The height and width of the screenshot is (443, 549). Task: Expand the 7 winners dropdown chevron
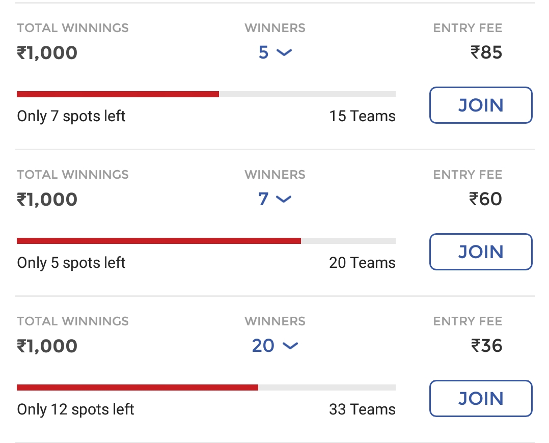coord(284,199)
